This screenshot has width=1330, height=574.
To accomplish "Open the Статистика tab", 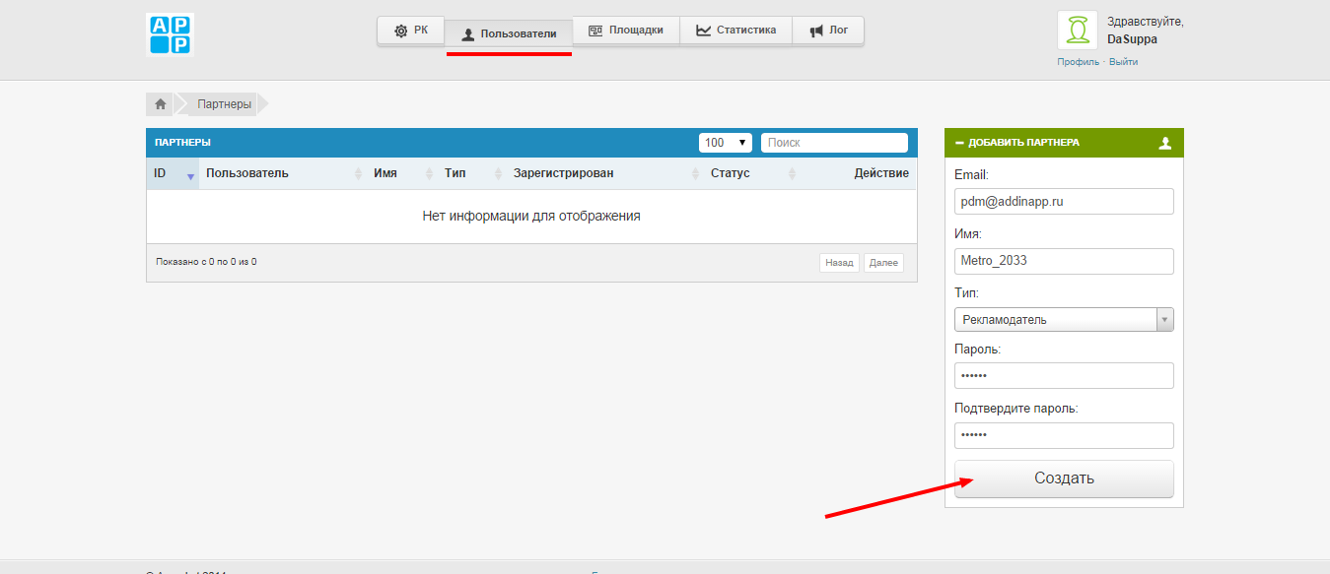I will (x=735, y=31).
